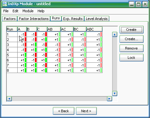This screenshot has width=150, height=118.
Task: Open the Module menu
Action: pyautogui.click(x=28, y=11)
